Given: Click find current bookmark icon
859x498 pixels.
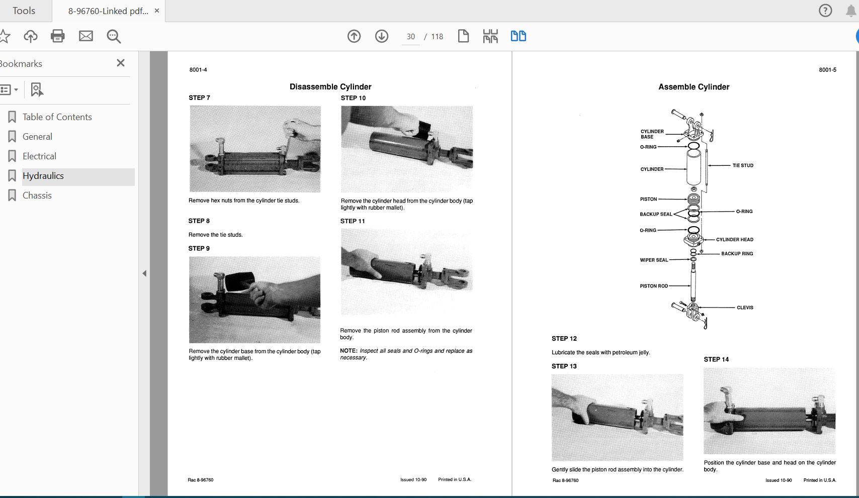Looking at the screenshot, I should click(37, 90).
